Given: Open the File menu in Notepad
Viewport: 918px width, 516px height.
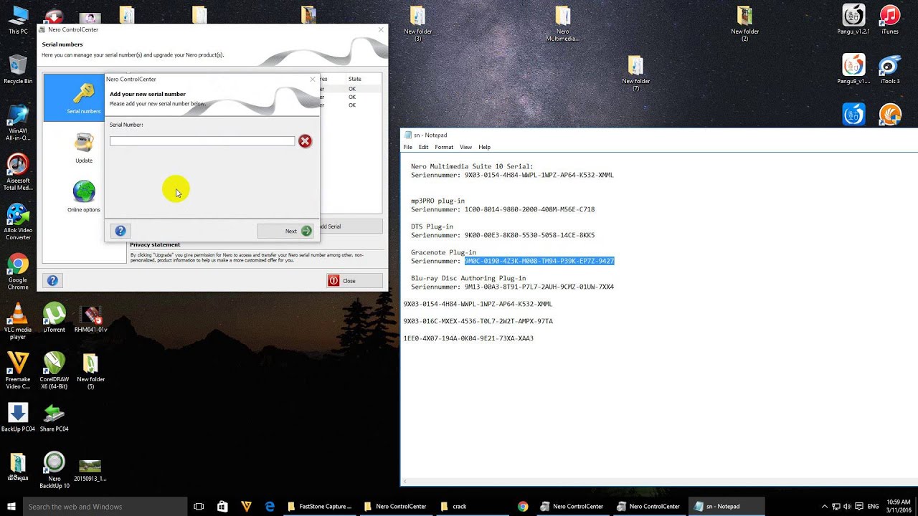Looking at the screenshot, I should [x=407, y=147].
